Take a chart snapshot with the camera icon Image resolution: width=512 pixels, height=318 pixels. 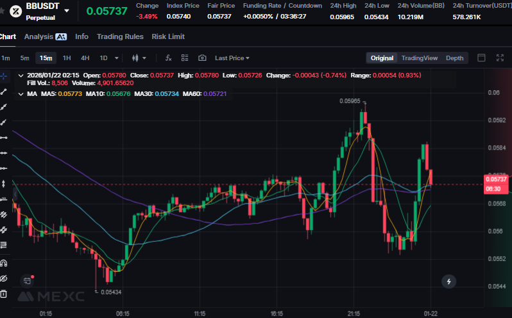202,58
